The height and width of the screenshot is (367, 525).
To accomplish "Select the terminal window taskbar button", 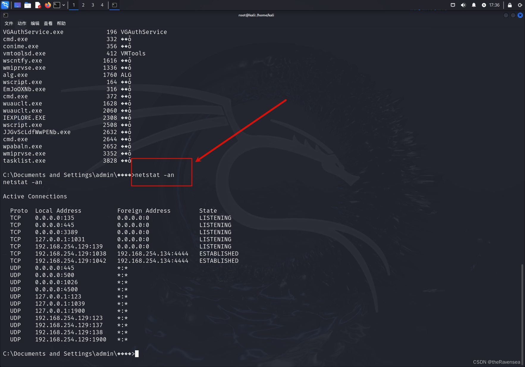I will 115,5.
